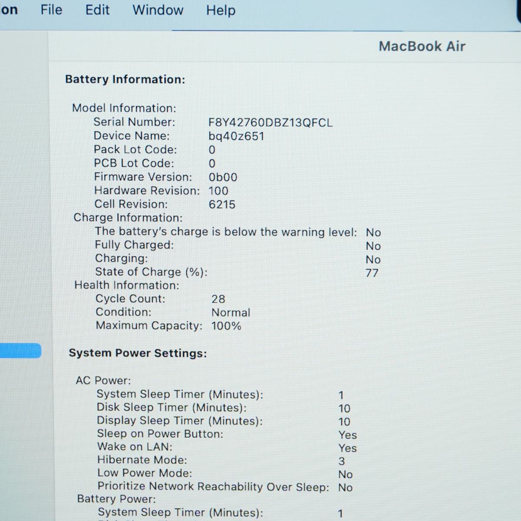Click the Display Sleep Timer label

click(180, 421)
